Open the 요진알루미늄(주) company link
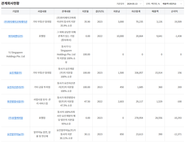This screenshot has width=186, height=143. click(15, 134)
